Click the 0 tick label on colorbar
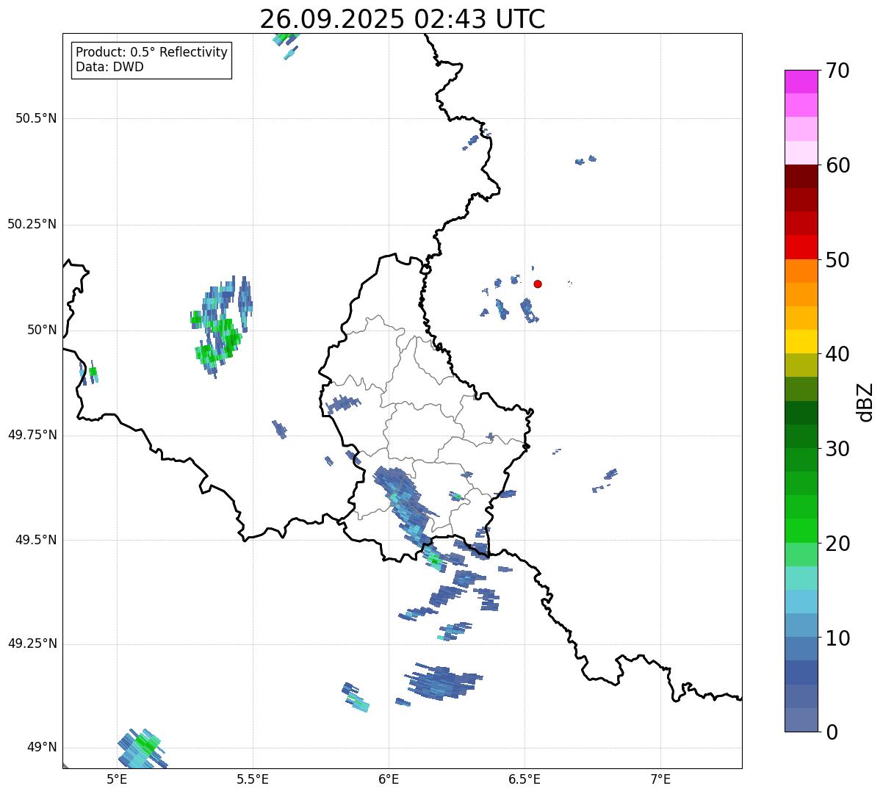 pos(830,732)
